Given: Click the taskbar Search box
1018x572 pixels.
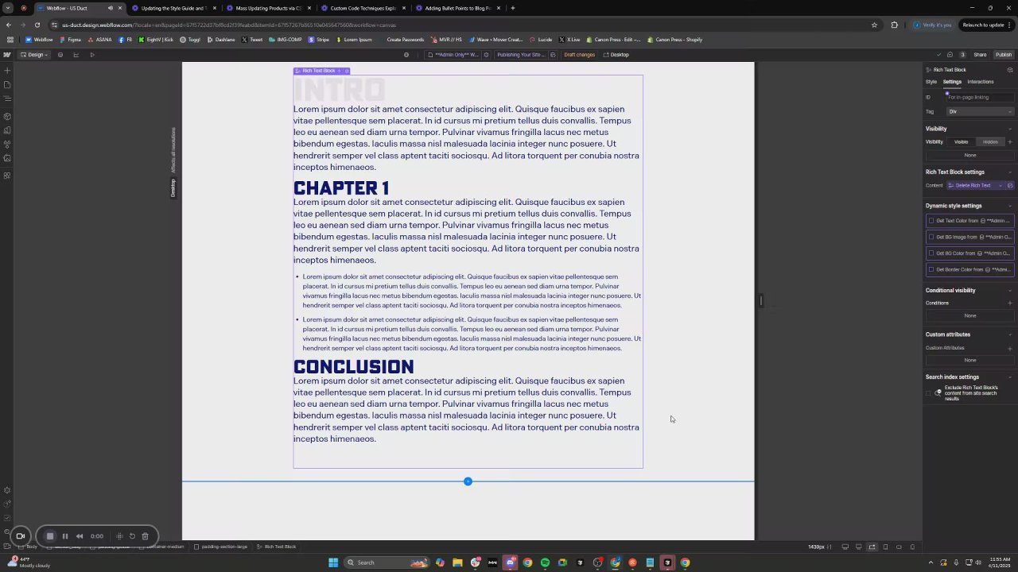Looking at the screenshot, I should point(386,562).
